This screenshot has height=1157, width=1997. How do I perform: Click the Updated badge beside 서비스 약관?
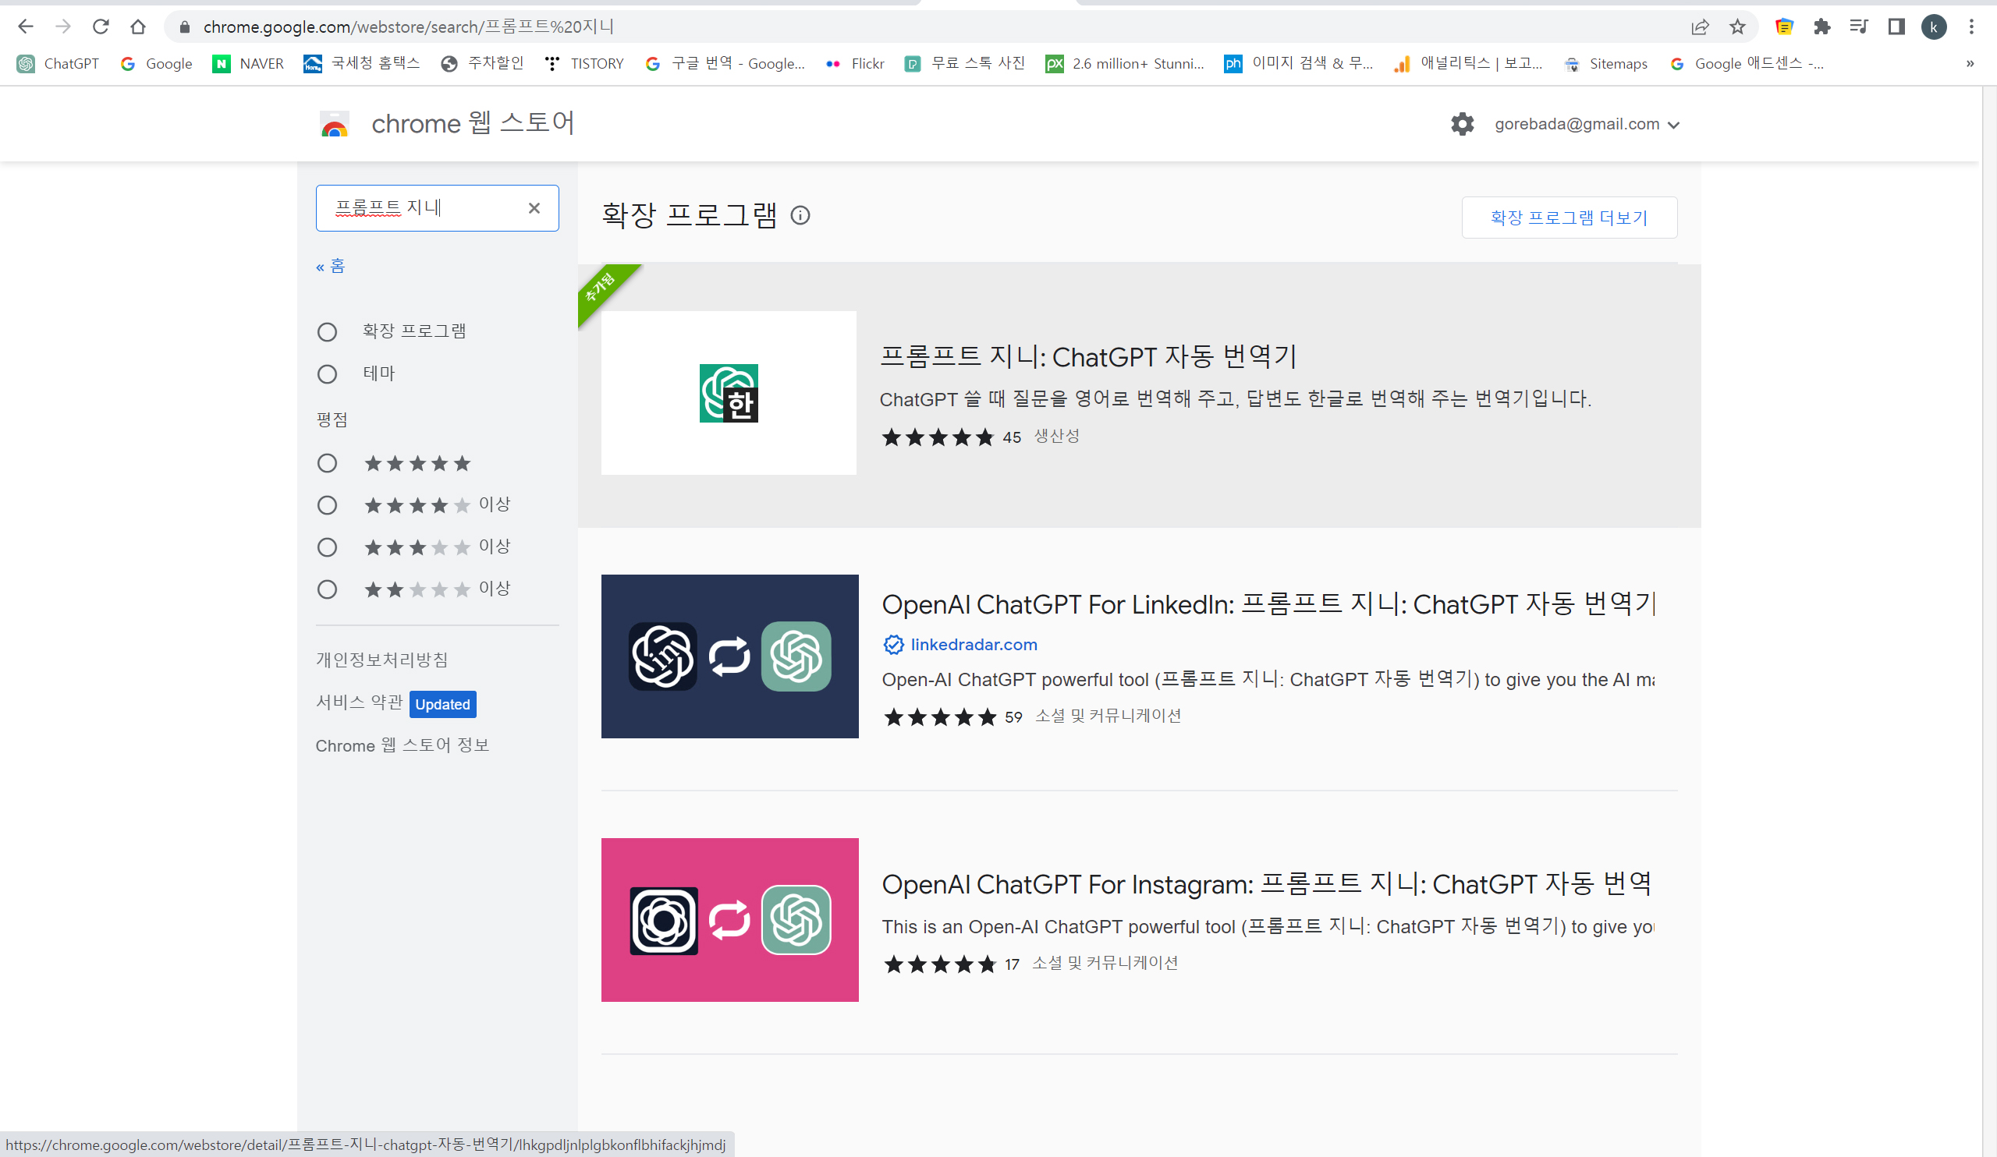443,704
